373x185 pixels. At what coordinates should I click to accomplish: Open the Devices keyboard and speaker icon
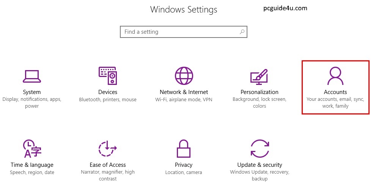pyautogui.click(x=108, y=76)
